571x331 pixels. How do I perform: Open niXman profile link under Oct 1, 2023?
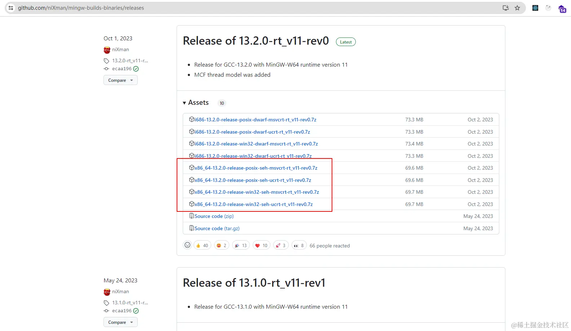[x=120, y=49]
